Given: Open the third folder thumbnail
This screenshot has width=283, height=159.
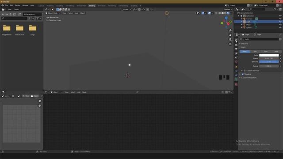Looking at the screenshot, I should 33,28.
